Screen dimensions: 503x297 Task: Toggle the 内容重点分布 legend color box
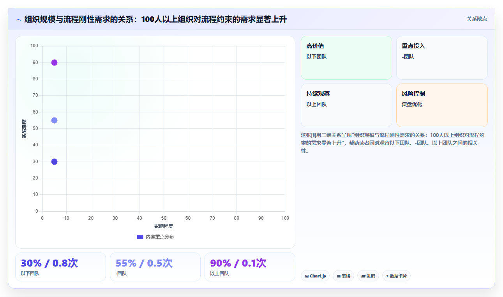140,237
